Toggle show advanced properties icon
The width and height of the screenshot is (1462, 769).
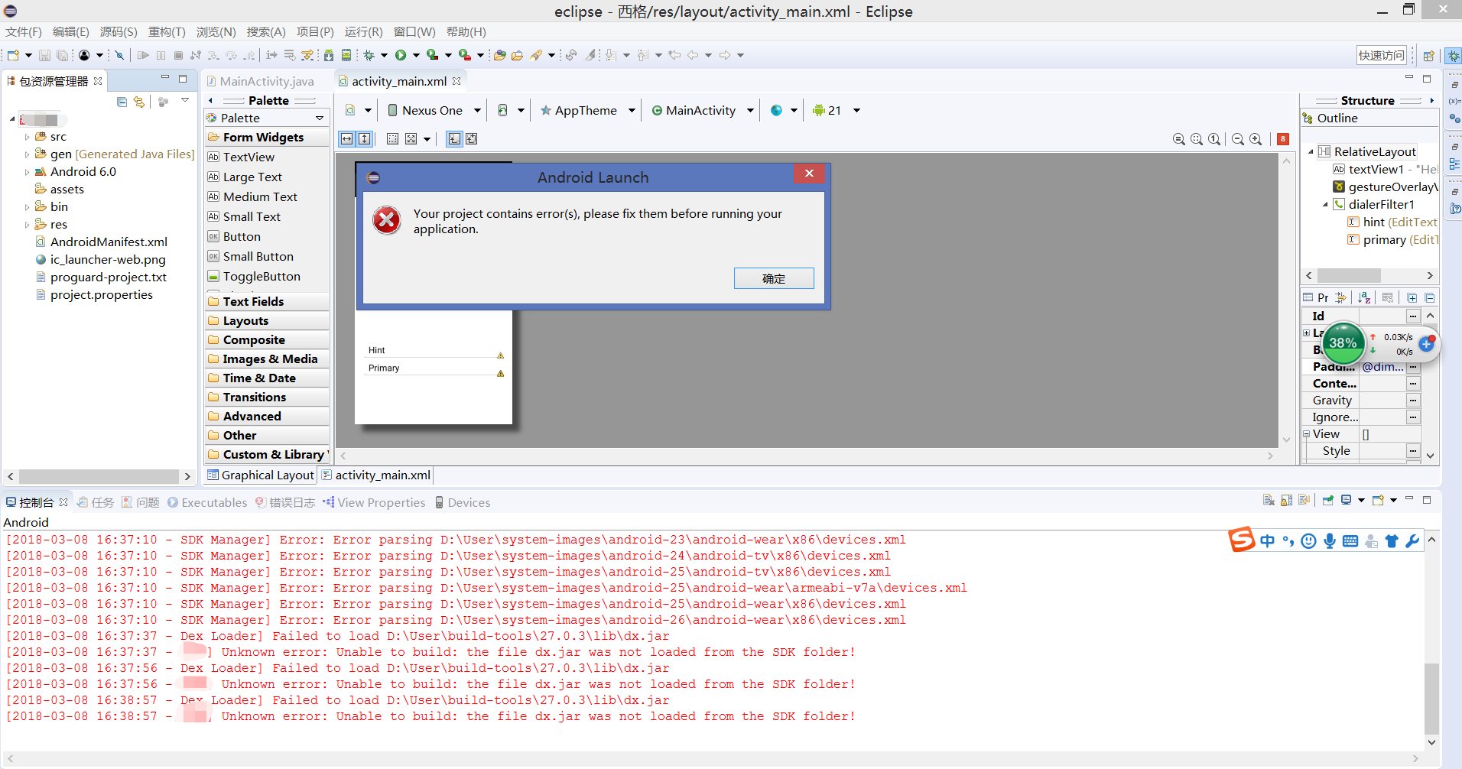1387,297
